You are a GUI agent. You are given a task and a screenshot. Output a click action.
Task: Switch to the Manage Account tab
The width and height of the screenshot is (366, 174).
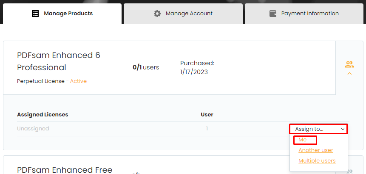coord(183,14)
